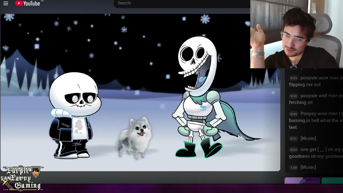Select transcript text "one get [ __ ] oh my"
The height and width of the screenshot is (193, 343).
click(x=320, y=150)
